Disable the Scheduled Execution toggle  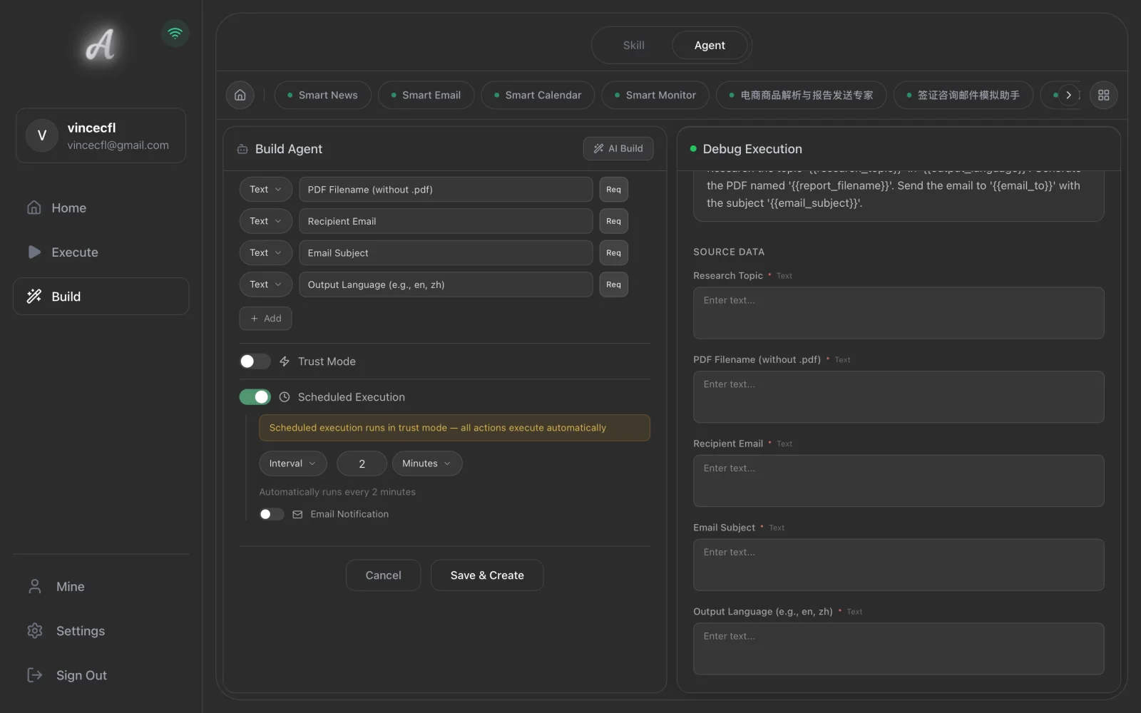(x=255, y=397)
